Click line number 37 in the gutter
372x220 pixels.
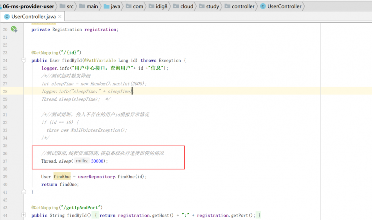(5, 161)
